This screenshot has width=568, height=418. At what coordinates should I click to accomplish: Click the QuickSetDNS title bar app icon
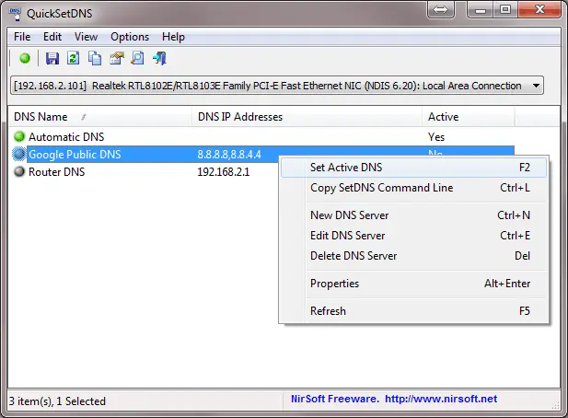tap(16, 14)
